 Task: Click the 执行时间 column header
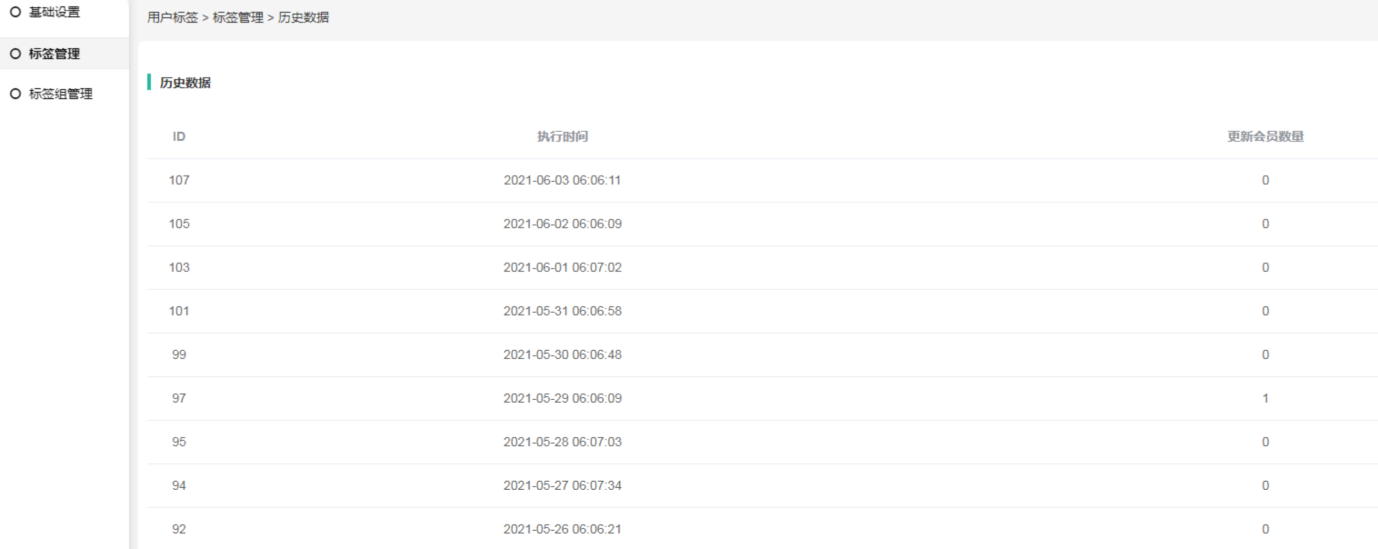[x=563, y=136]
